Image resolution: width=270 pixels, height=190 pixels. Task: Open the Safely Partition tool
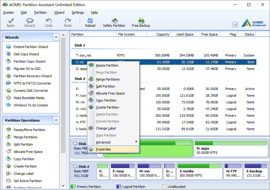click(114, 22)
